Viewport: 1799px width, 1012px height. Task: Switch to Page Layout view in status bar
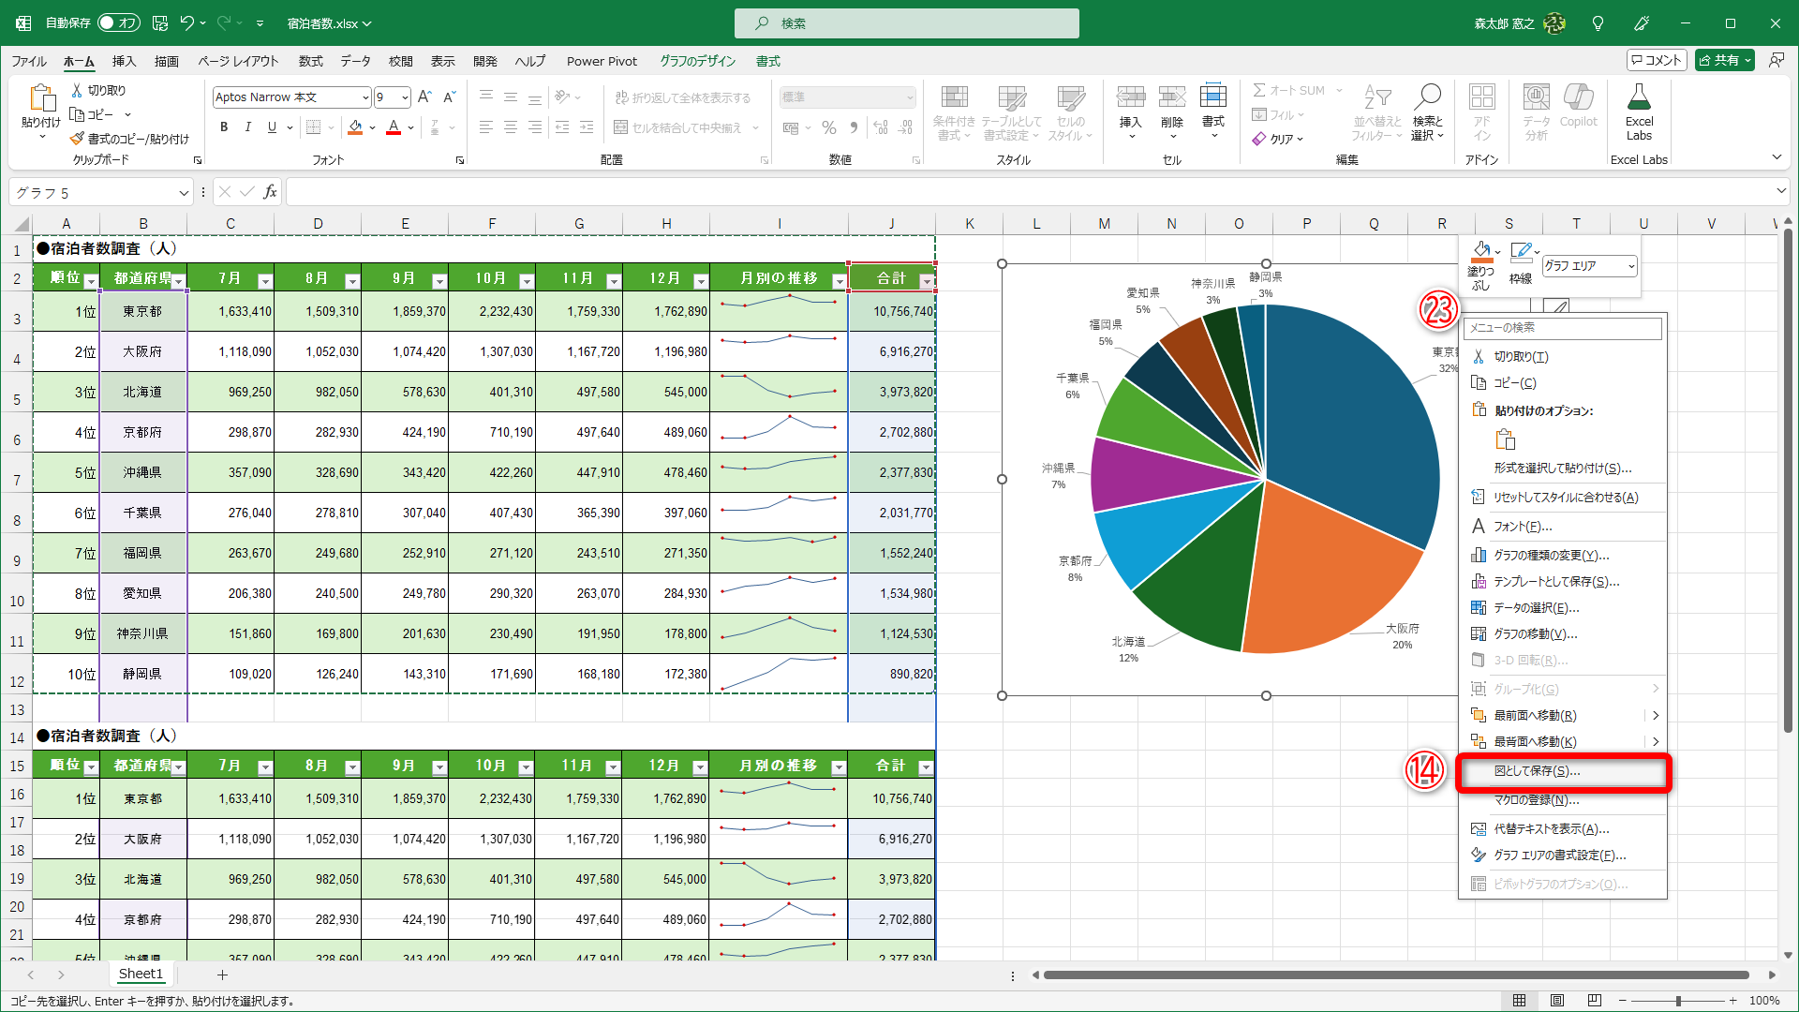point(1556,1001)
